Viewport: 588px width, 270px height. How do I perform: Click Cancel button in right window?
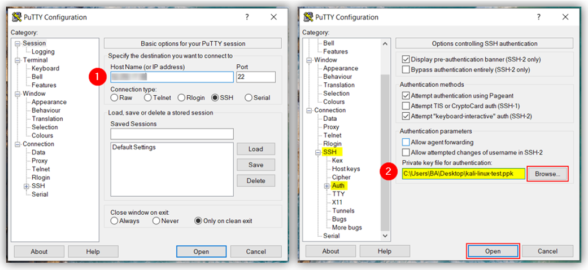click(x=547, y=251)
